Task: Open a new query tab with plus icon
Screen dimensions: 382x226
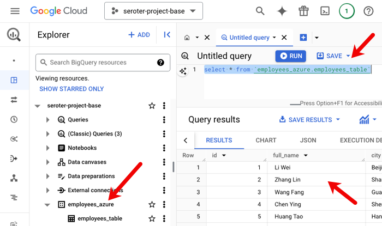Action: tap(303, 38)
